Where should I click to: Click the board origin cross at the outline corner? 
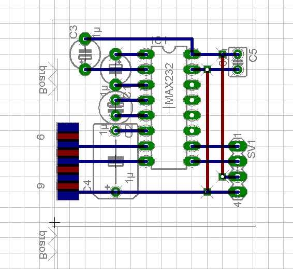pos(54,222)
